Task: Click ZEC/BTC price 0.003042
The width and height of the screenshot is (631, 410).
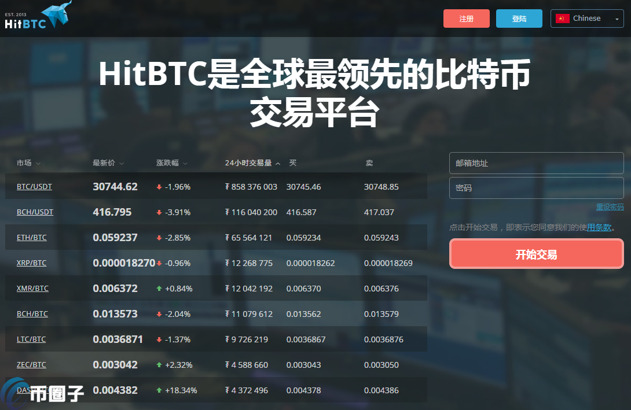Action: click(115, 364)
